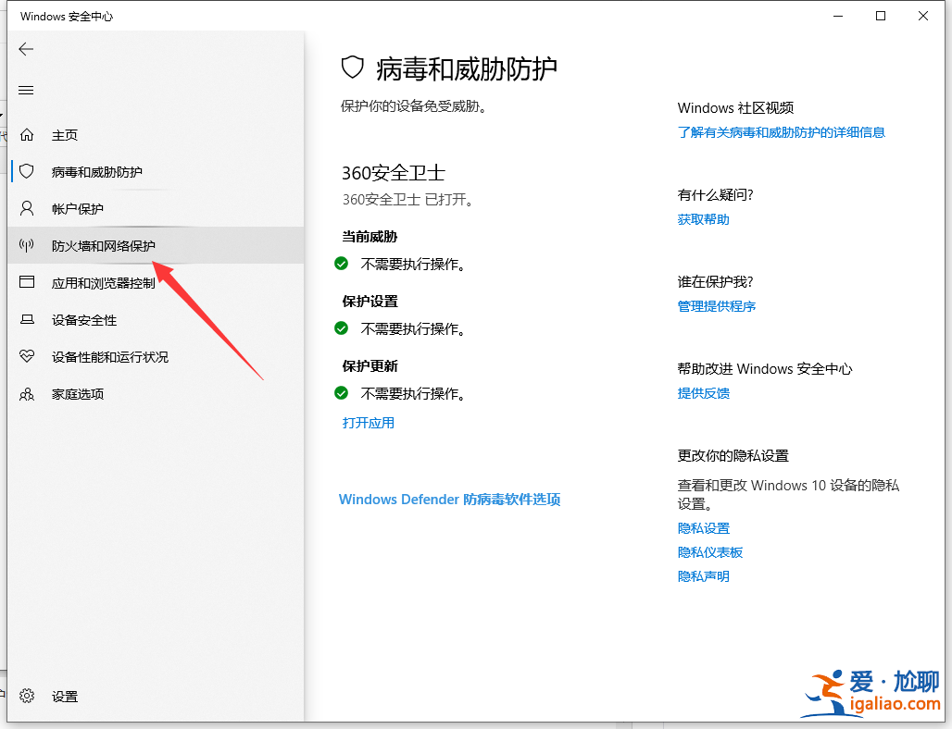This screenshot has width=952, height=729.
Task: Click the back arrow at top left
Action: click(26, 49)
